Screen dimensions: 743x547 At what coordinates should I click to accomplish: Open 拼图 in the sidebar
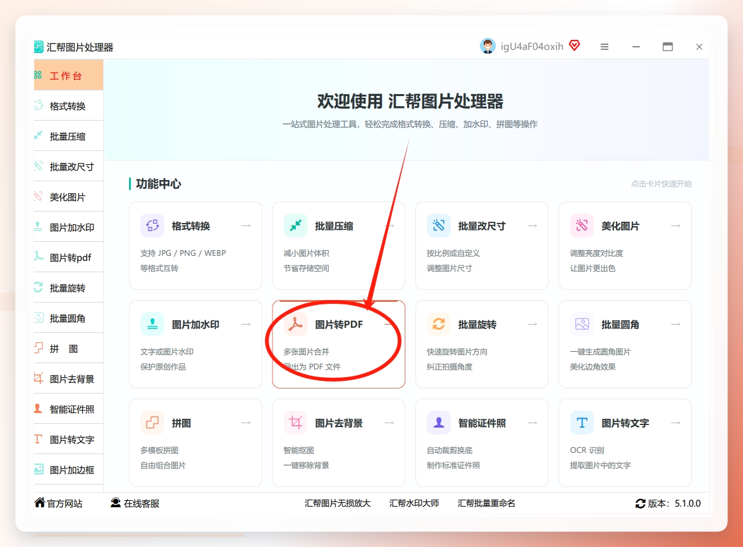click(x=69, y=348)
